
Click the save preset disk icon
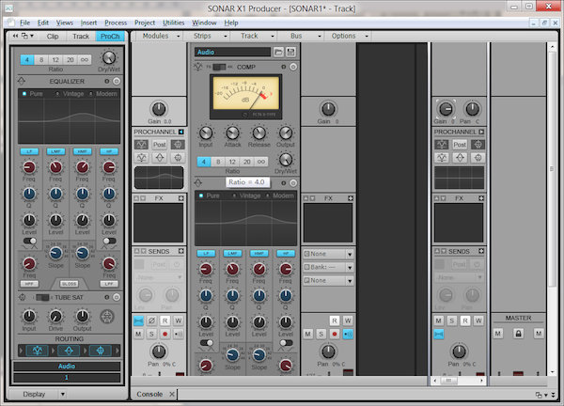(290, 52)
